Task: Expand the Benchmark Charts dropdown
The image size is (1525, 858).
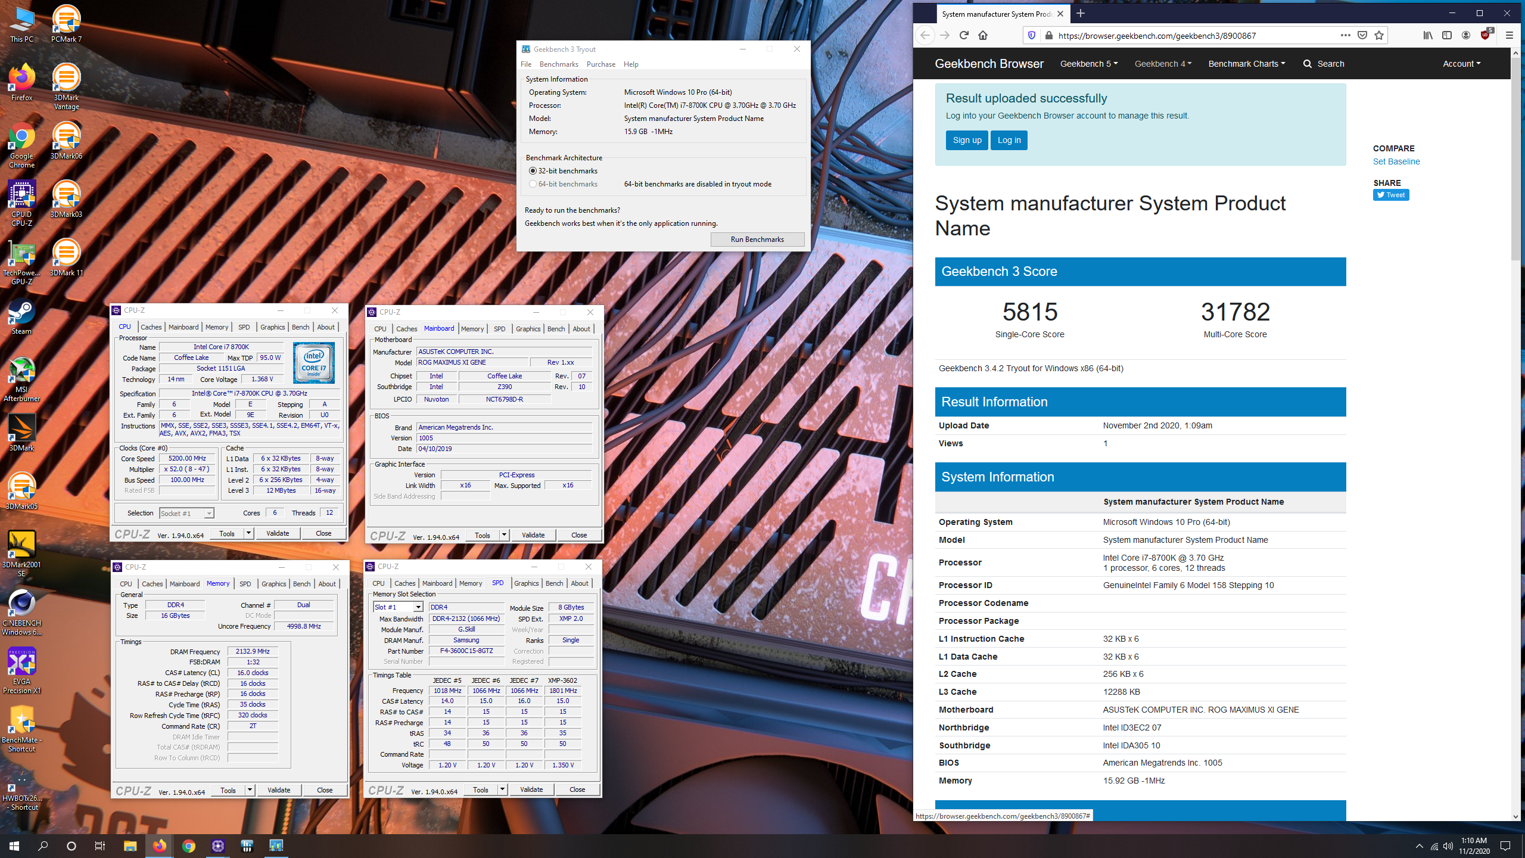Action: click(1246, 64)
